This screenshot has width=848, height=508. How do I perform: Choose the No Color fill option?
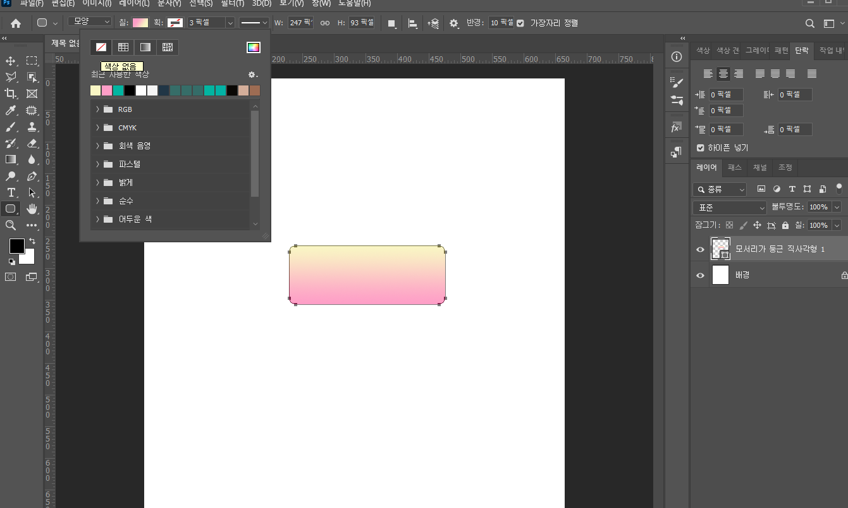[101, 47]
